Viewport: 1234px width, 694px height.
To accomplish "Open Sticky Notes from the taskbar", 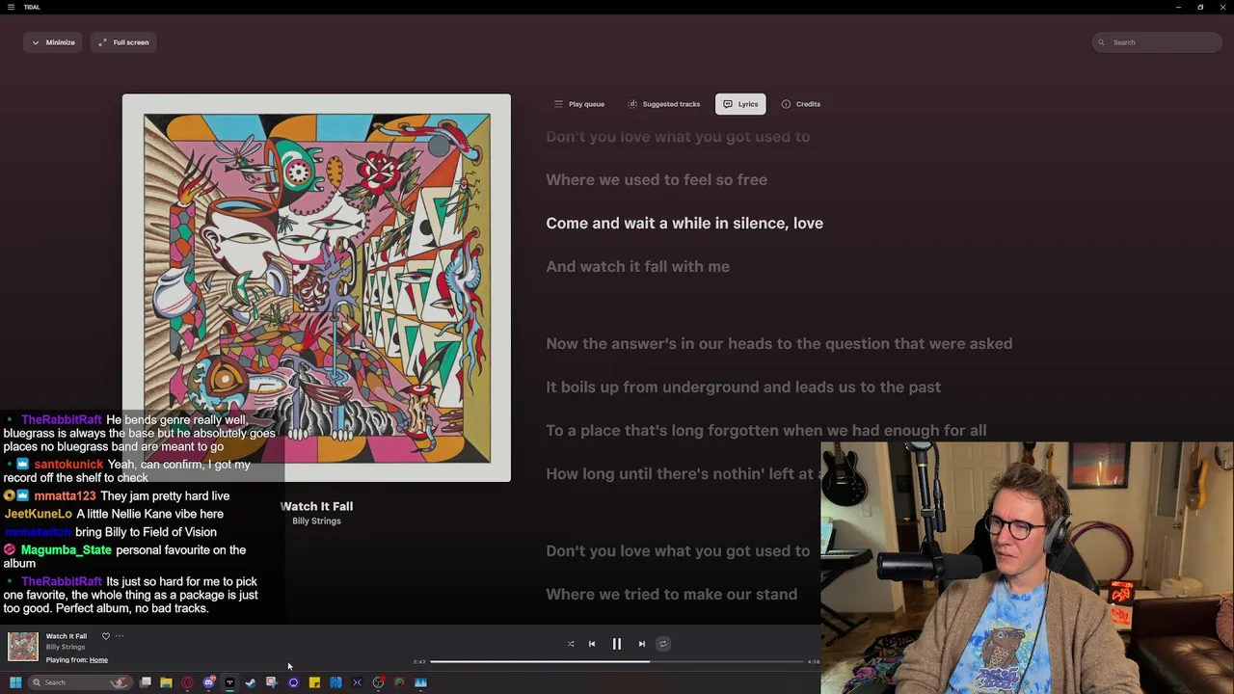I will [x=314, y=682].
